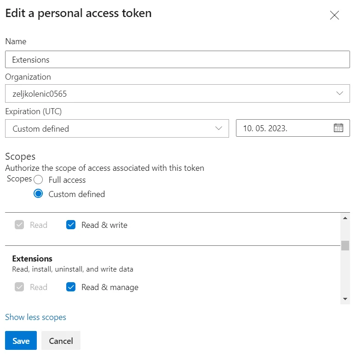
Task: Open the Custom defined expiration dropdown
Action: 117,128
